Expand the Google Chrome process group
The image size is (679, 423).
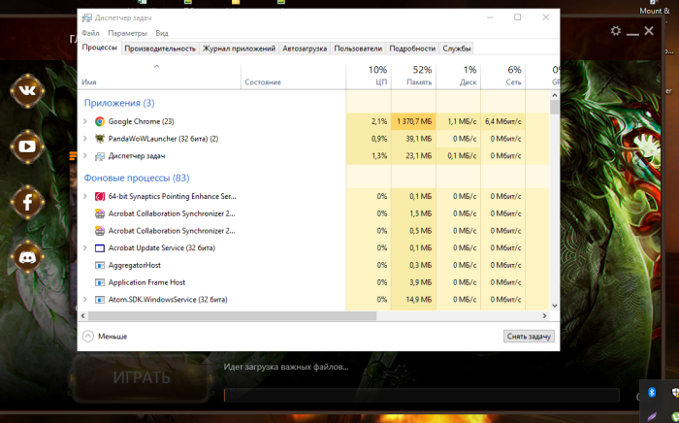tap(85, 121)
